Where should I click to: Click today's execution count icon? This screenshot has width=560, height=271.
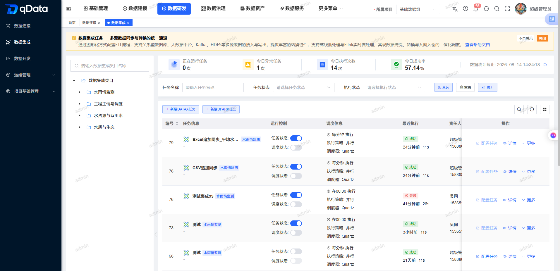click(322, 65)
